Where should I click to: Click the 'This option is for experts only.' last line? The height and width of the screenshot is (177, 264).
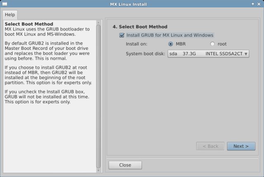(x=38, y=102)
